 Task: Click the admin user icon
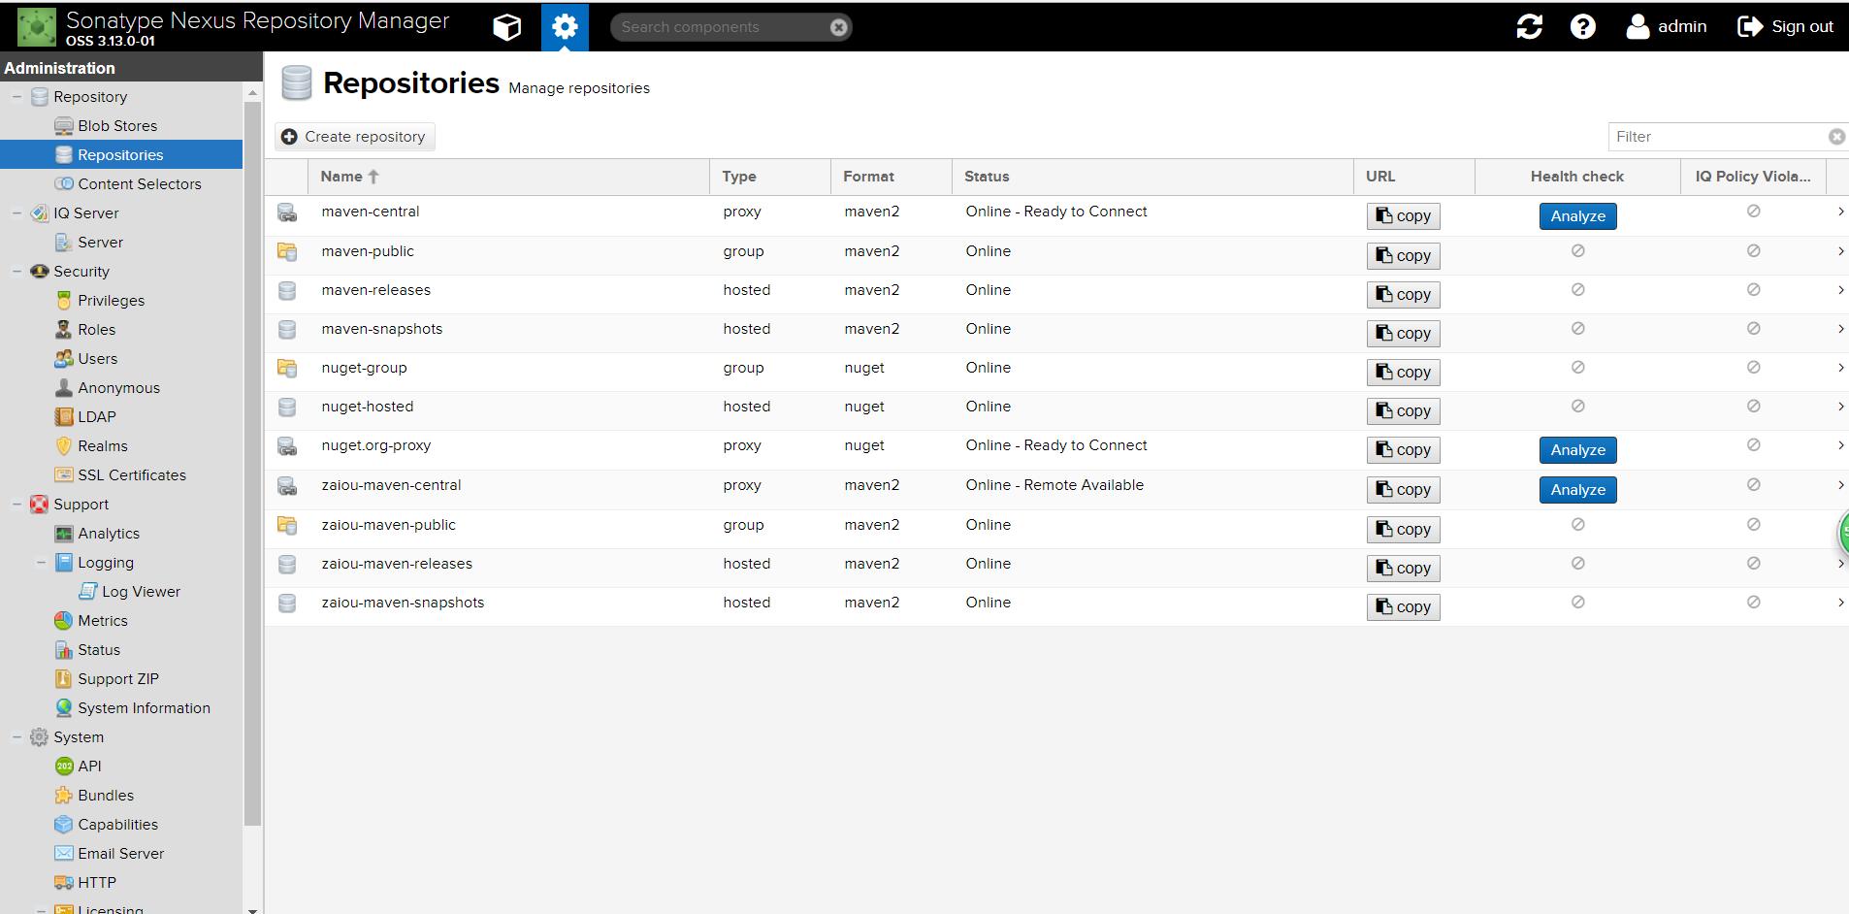[1638, 26]
